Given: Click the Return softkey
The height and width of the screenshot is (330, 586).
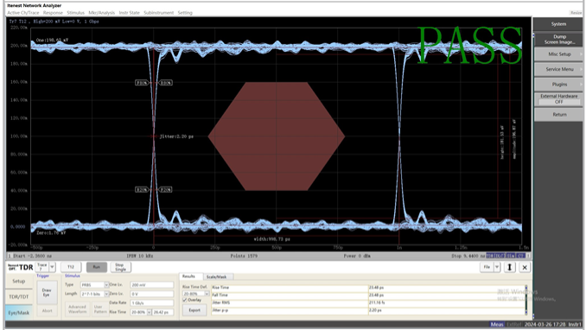Looking at the screenshot, I should click(x=558, y=114).
